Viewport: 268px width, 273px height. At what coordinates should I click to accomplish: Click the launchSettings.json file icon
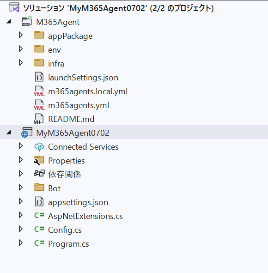tap(39, 77)
